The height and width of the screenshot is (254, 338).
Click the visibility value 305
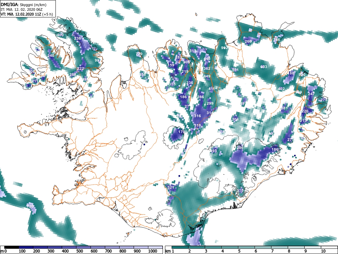pos(186,62)
